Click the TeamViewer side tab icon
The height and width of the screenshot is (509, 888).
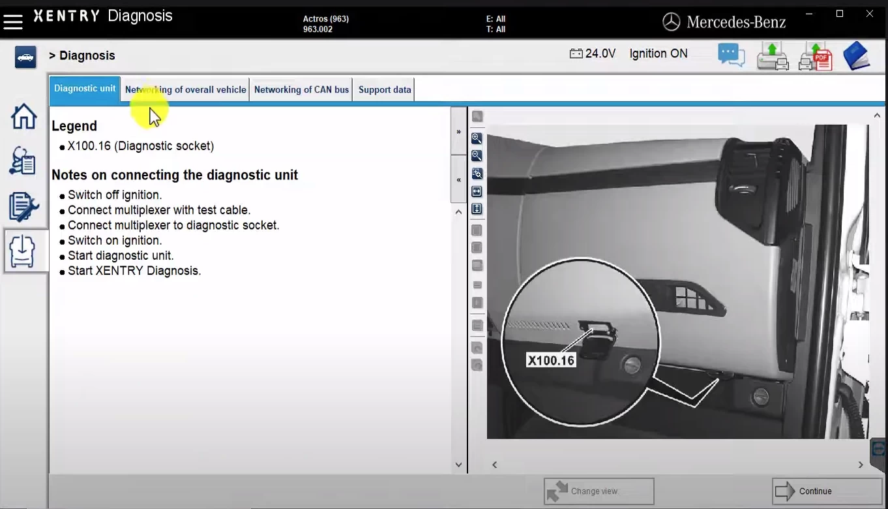(x=879, y=449)
